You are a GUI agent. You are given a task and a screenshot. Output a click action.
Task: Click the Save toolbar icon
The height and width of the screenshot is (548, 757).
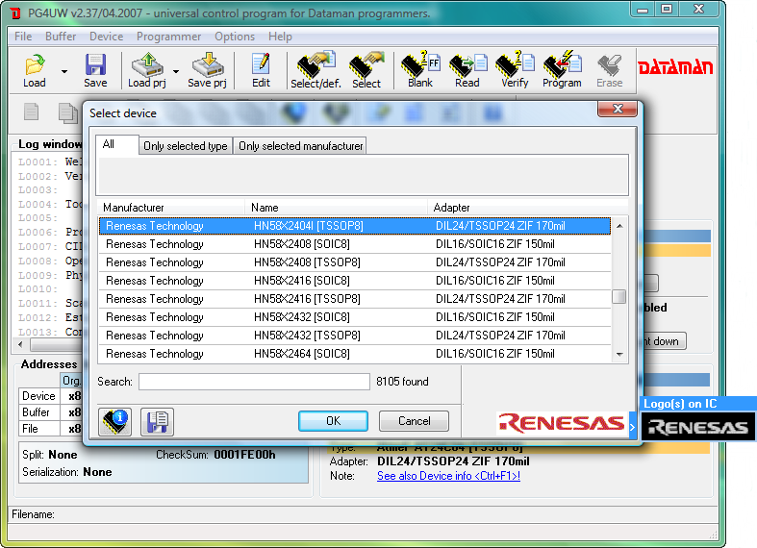pos(95,70)
